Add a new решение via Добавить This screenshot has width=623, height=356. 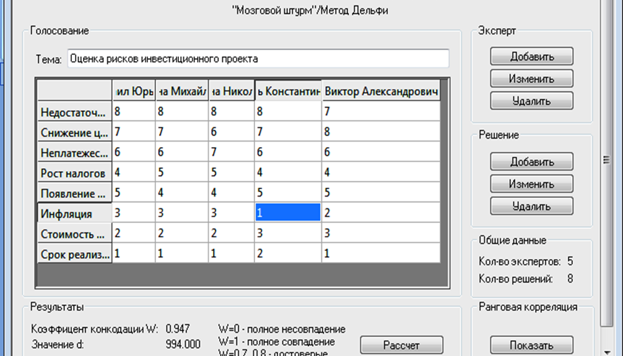pyautogui.click(x=531, y=161)
